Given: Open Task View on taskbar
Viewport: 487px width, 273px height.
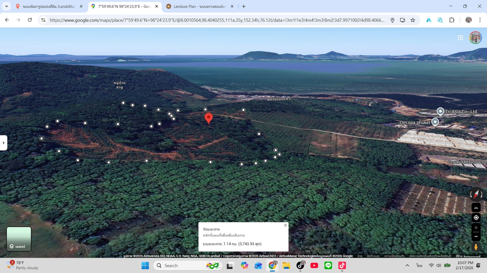Looking at the screenshot, I should click(x=230, y=265).
